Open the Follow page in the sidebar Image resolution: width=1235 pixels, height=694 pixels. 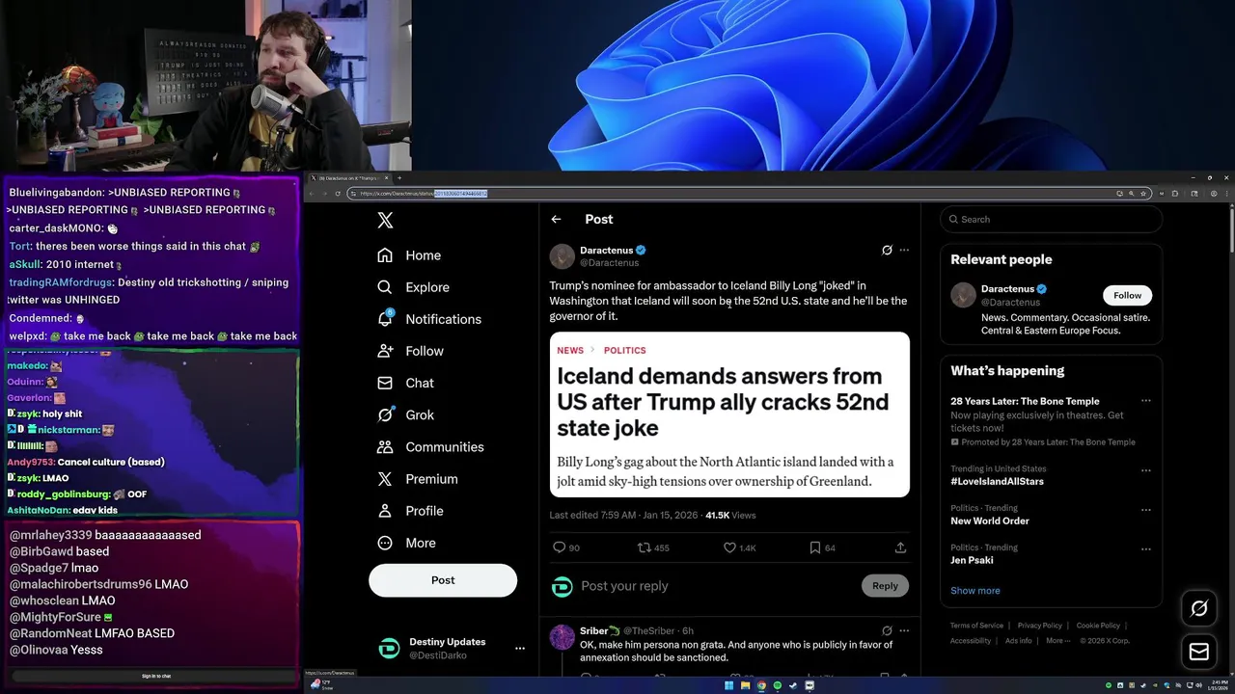[410, 351]
